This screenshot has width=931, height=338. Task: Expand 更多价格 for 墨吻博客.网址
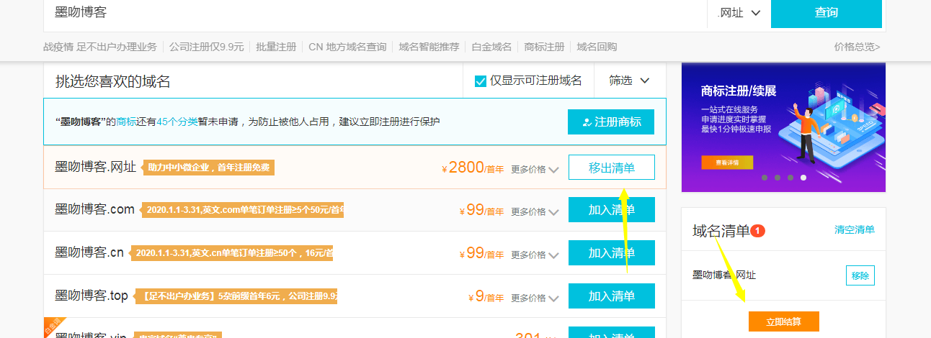pyautogui.click(x=535, y=170)
